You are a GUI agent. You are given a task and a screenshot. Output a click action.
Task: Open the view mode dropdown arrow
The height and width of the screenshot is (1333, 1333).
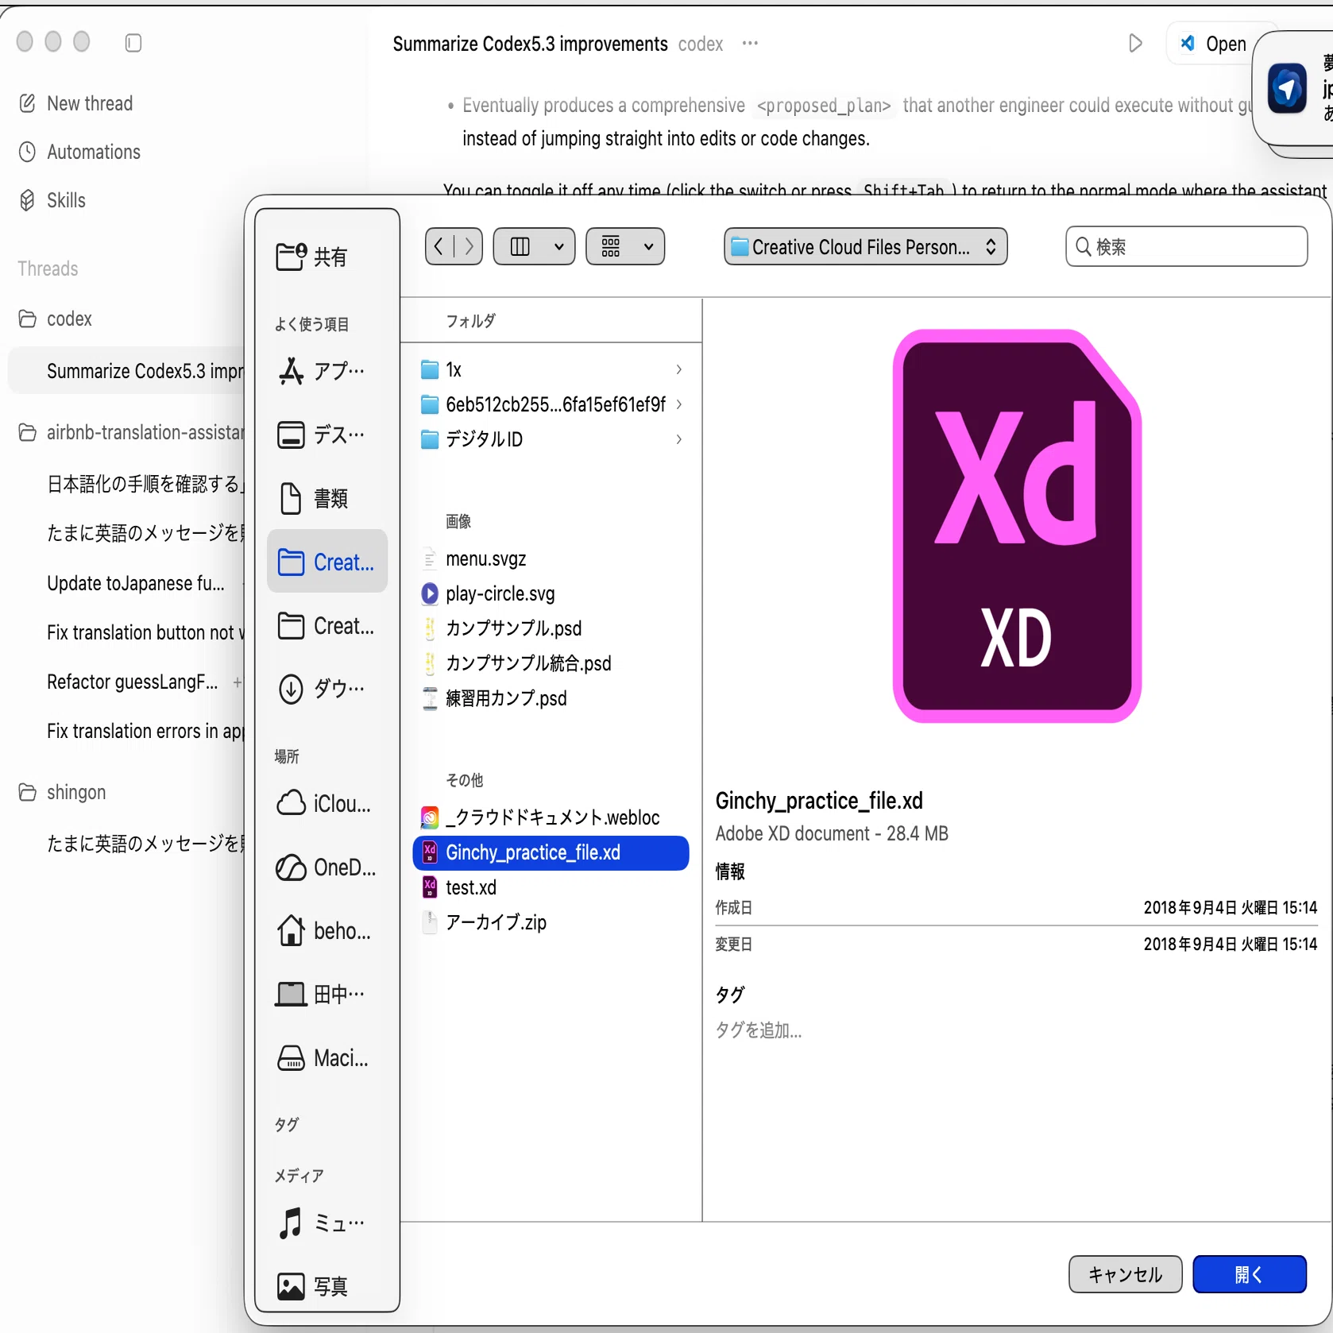click(559, 246)
